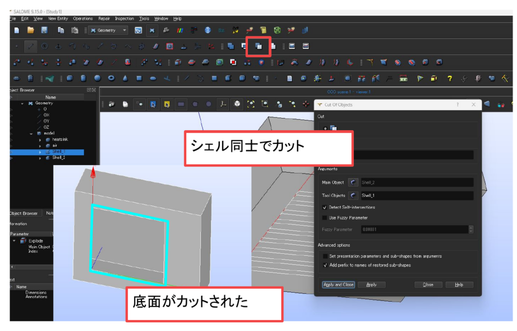Viewport: 517px width, 331px height.
Task: Open the Operations menu
Action: [x=83, y=19]
